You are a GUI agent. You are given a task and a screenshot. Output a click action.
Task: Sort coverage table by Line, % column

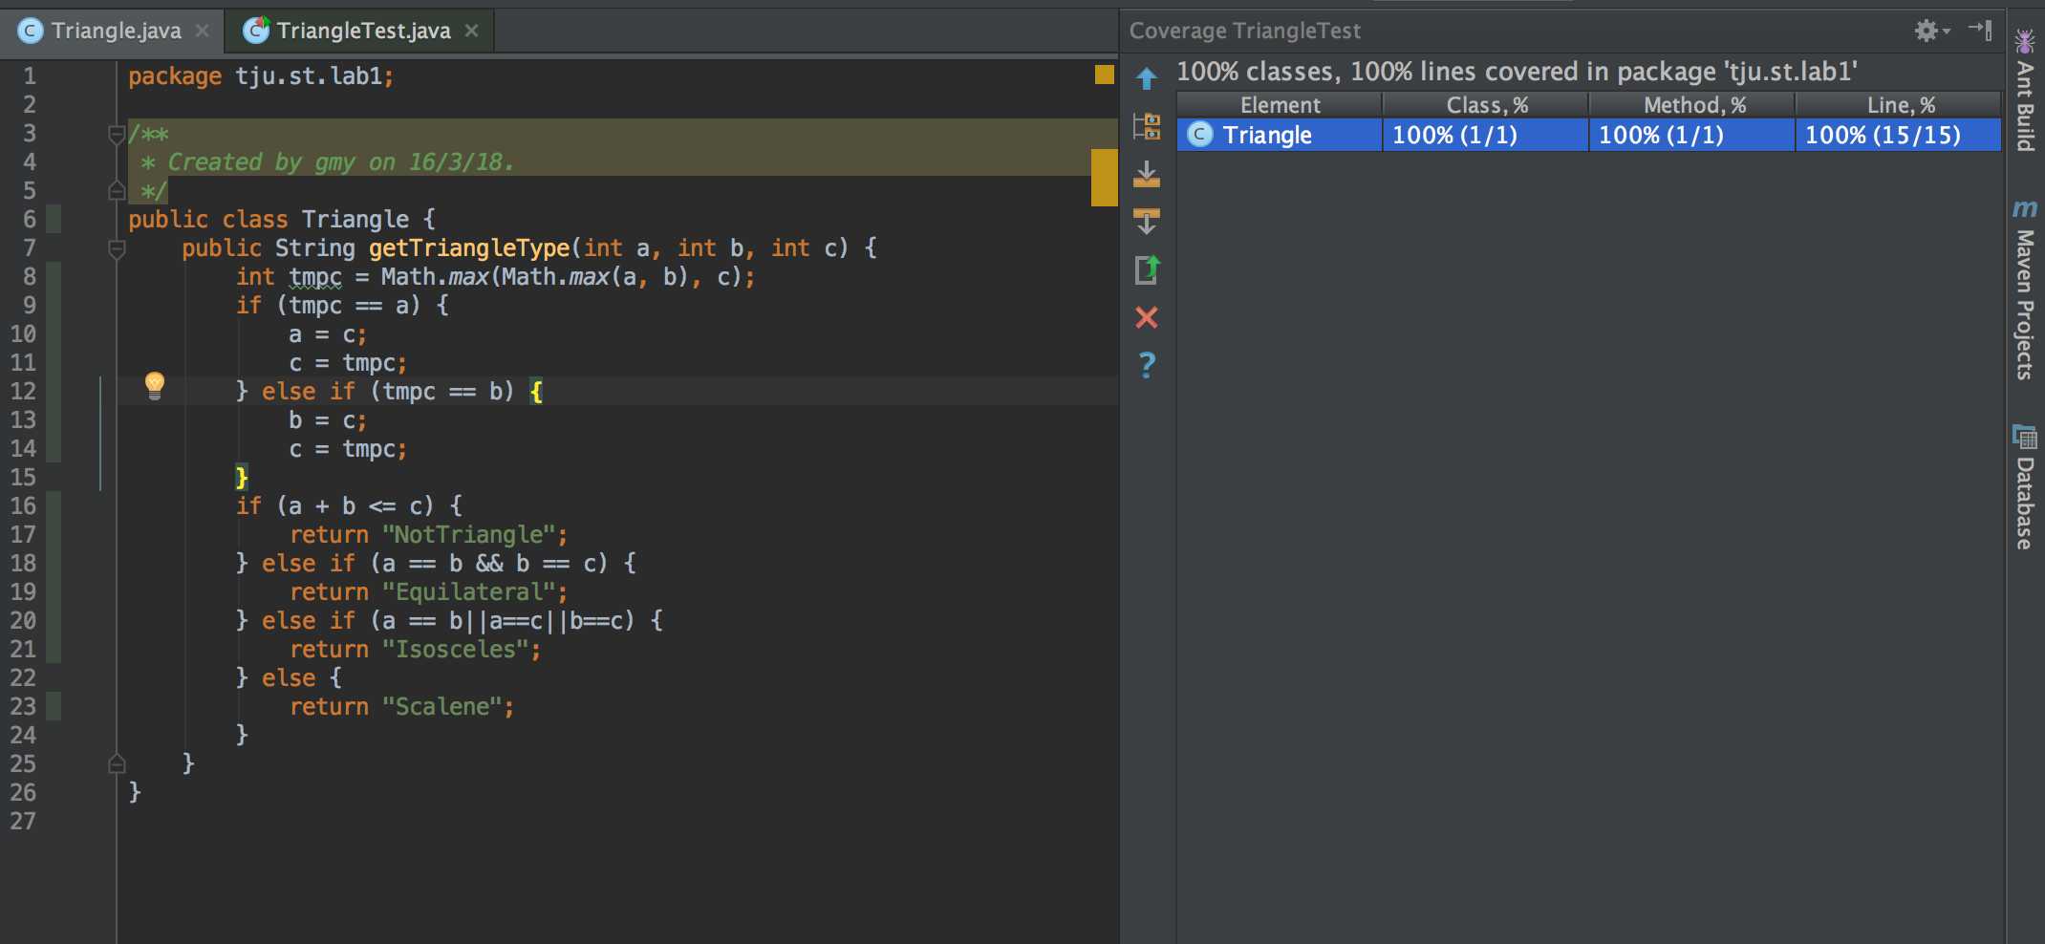click(1899, 105)
